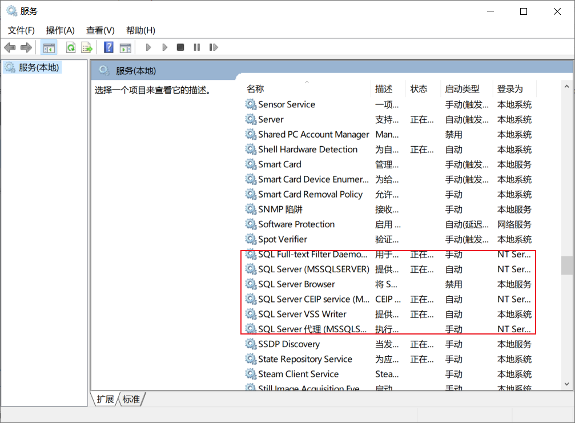
Task: Click the gear icon of Shell Hardware Detection
Action: [x=251, y=150]
